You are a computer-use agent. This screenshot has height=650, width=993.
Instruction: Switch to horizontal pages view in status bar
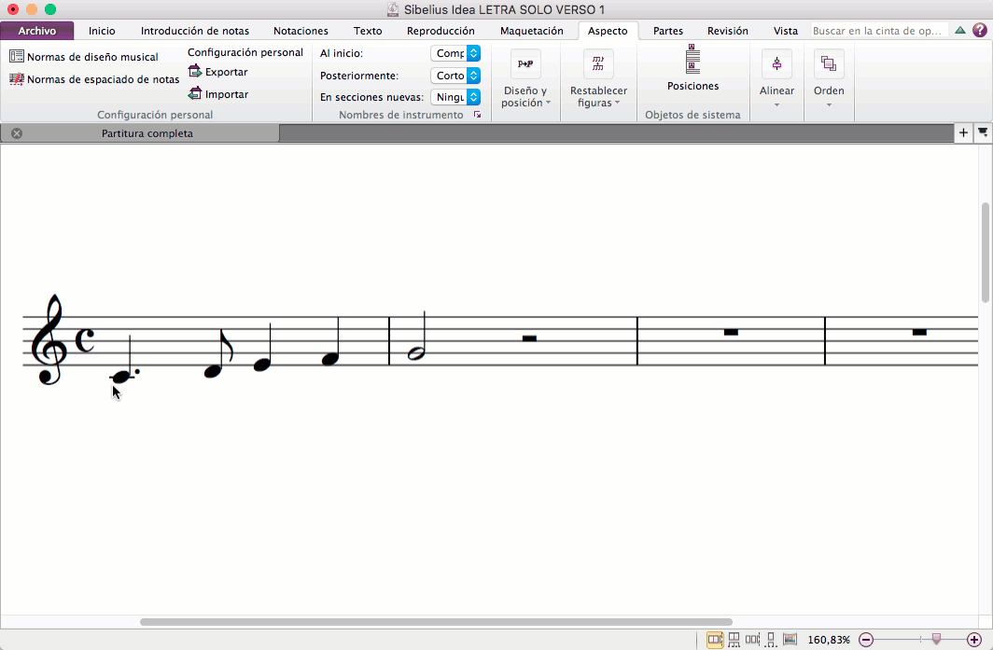pos(714,640)
